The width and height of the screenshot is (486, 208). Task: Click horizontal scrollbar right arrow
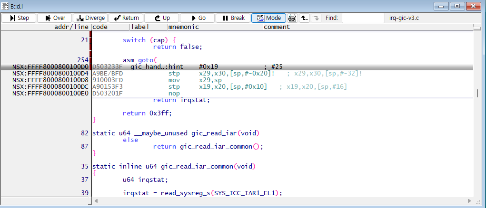coord(469,201)
